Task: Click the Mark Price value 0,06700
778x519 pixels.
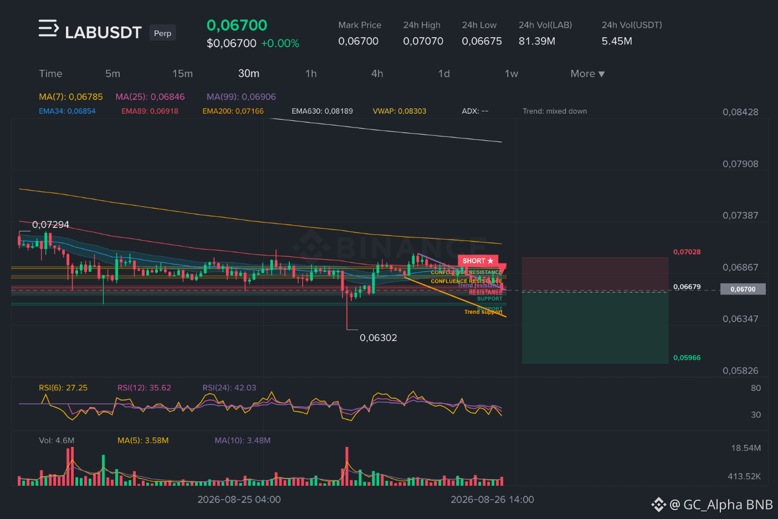Action: [359, 41]
